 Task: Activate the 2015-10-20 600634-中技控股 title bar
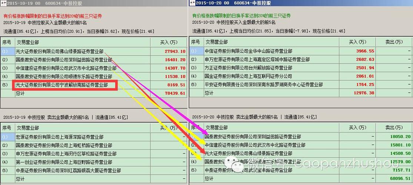pos(300,3)
